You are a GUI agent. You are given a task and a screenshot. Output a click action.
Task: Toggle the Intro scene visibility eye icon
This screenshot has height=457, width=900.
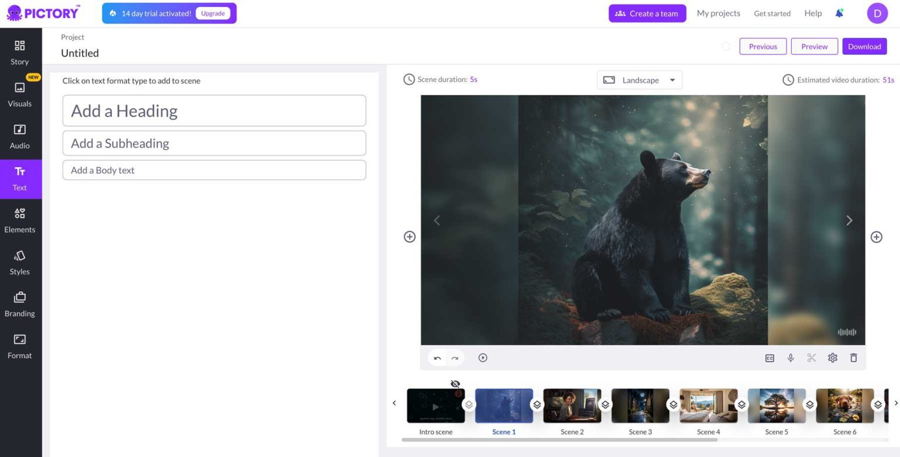click(455, 384)
